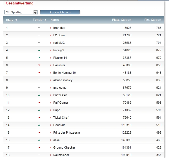Open team Raumplaner
Viewport: 169px width, 158px height.
pos(61,155)
